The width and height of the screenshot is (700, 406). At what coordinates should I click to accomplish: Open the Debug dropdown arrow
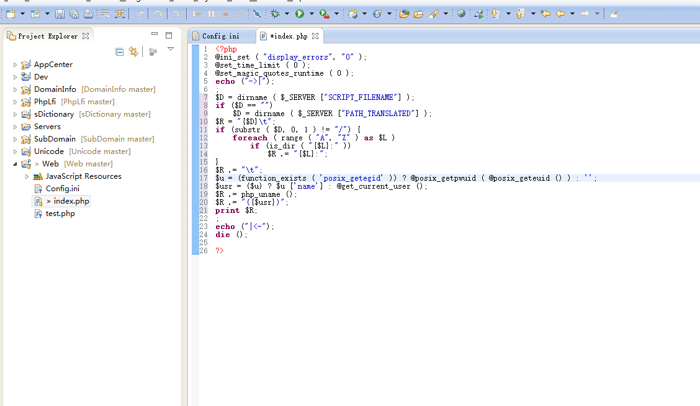[x=287, y=14]
